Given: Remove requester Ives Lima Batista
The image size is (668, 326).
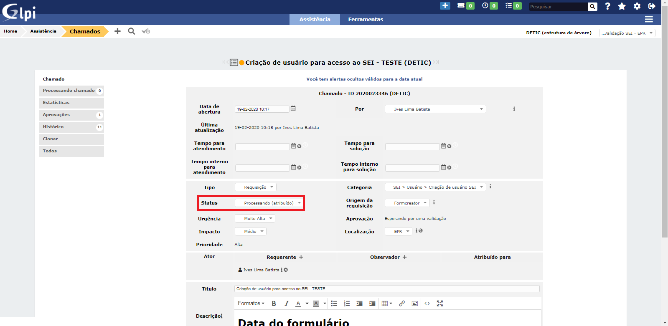Looking at the screenshot, I should (286, 270).
